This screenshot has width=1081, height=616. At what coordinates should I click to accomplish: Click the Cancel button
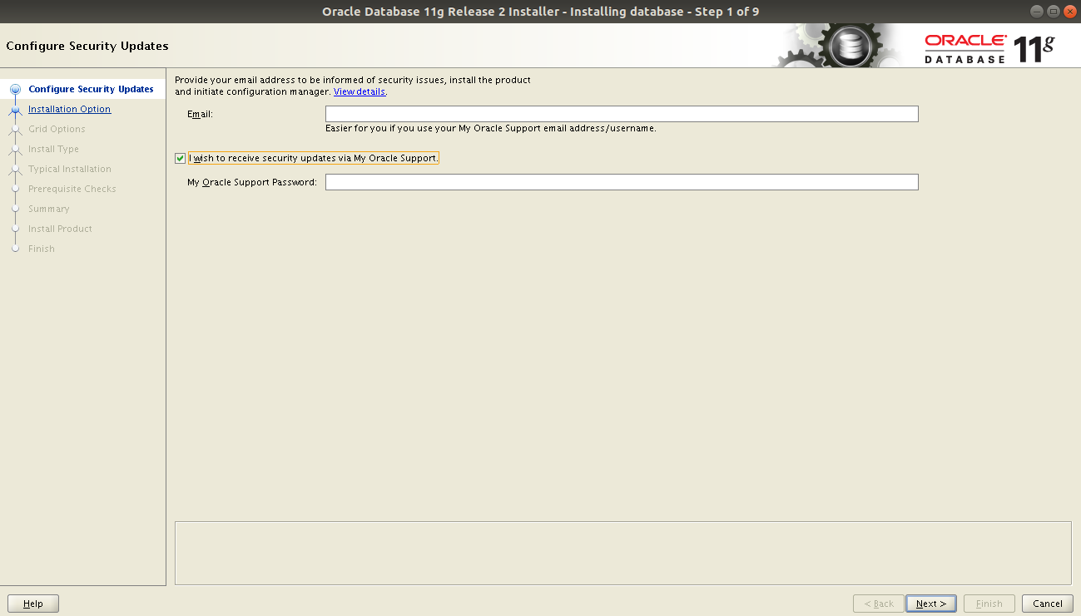coord(1046,604)
